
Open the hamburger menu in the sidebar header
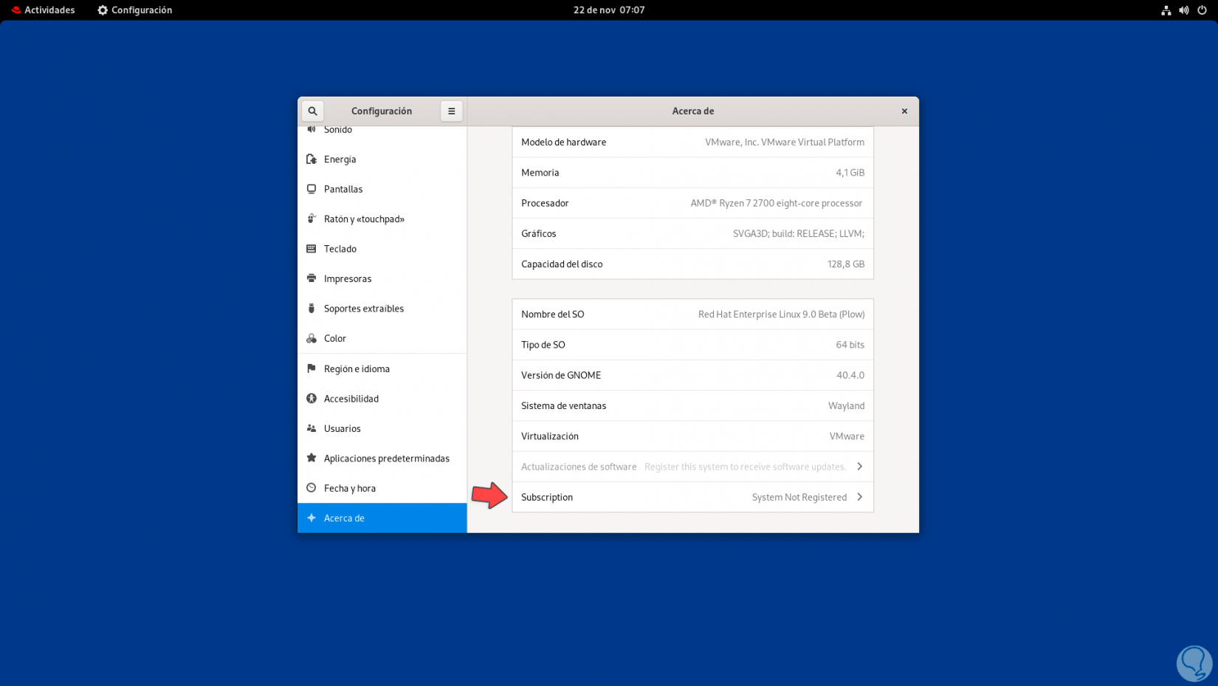[x=451, y=112]
